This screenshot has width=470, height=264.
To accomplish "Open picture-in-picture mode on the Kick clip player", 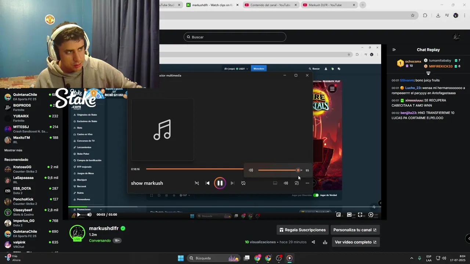I will (x=339, y=215).
